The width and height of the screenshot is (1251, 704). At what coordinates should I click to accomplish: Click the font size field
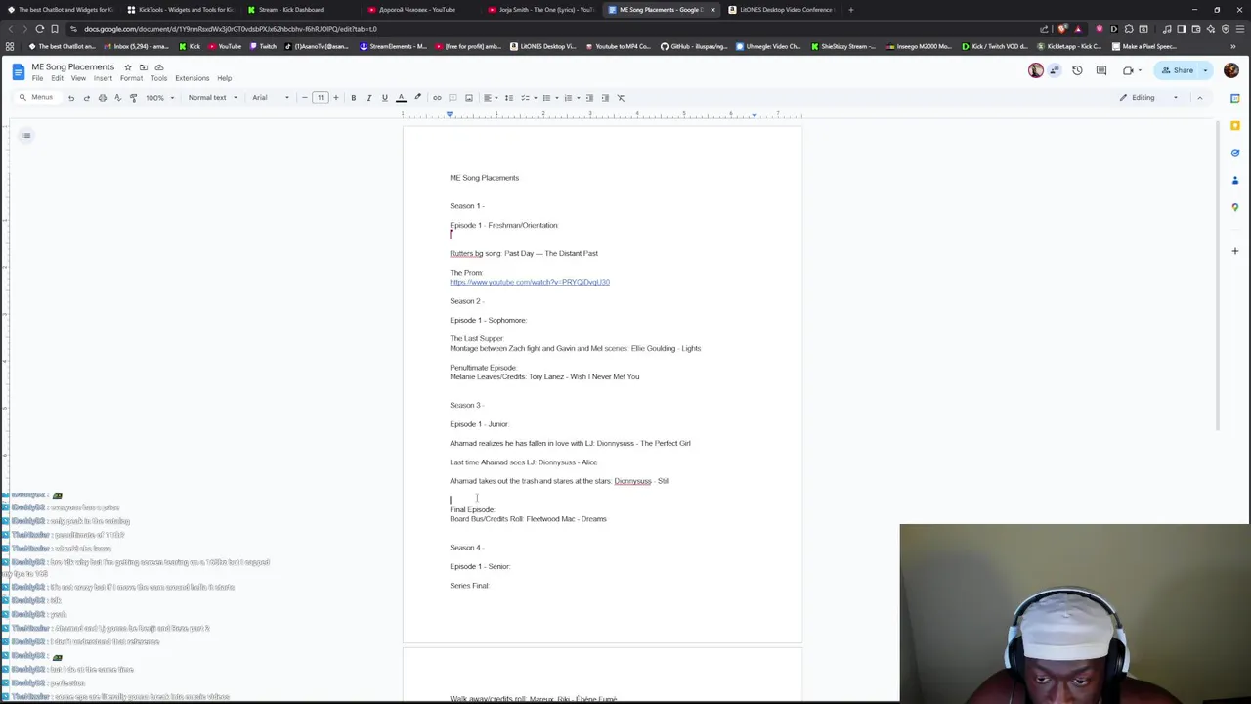(x=320, y=98)
